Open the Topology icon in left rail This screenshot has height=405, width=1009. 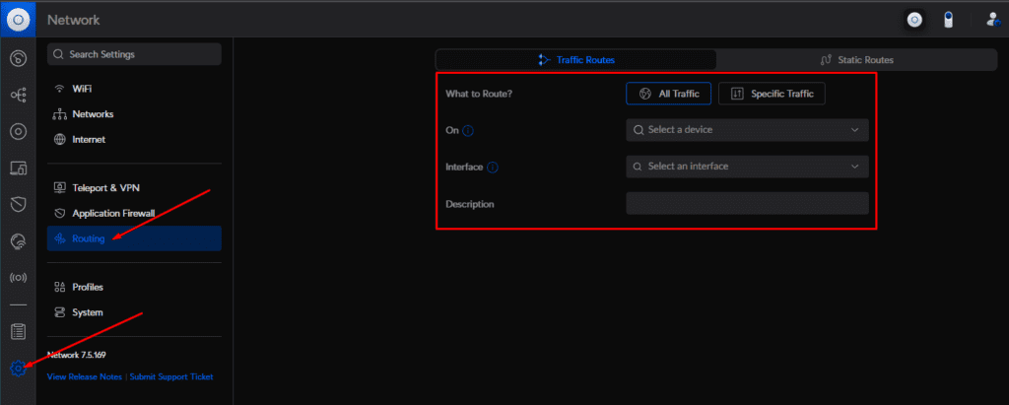coord(18,96)
